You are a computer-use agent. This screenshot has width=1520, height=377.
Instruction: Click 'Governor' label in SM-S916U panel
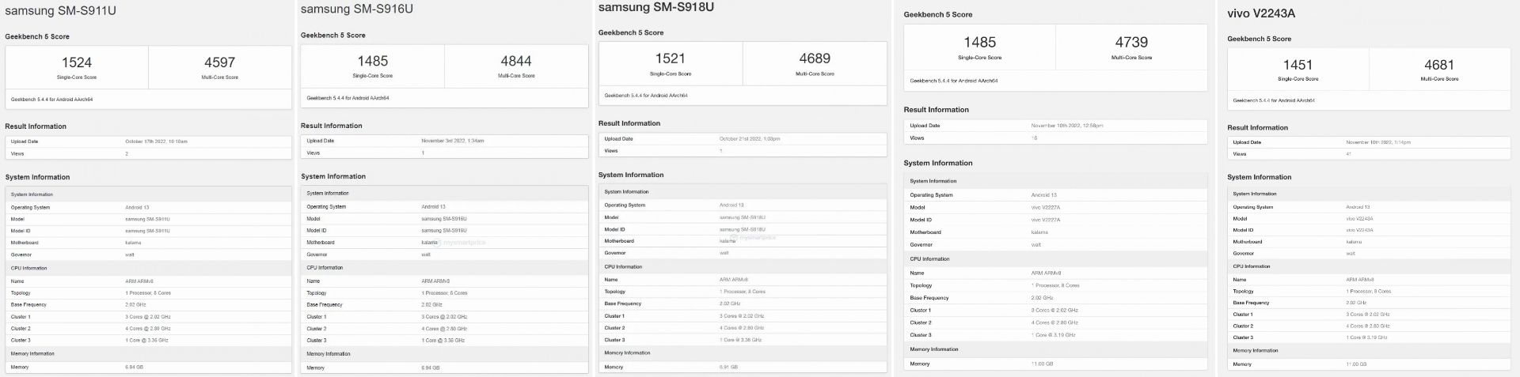click(317, 254)
